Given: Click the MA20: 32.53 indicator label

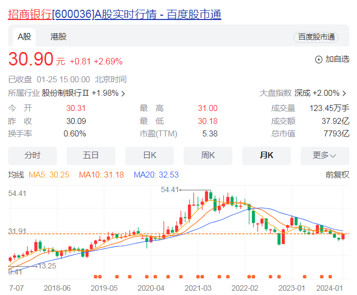Looking at the screenshot, I should [156, 175].
